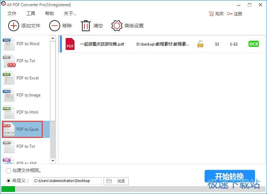Select the file 一起游重庆旅游攻略.pdf
This screenshot has height=194, width=267.
coord(102,44)
